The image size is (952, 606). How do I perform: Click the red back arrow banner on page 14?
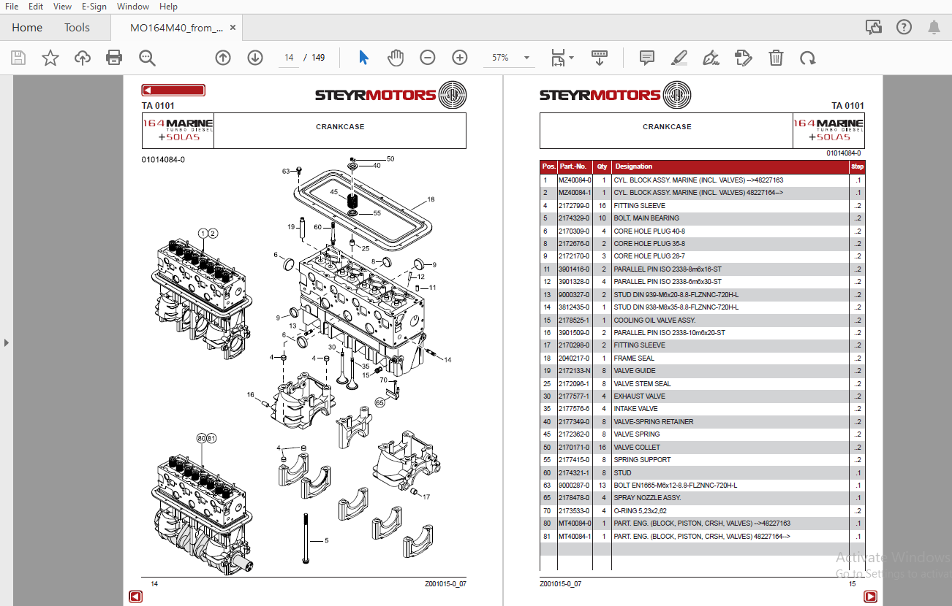[x=173, y=91]
